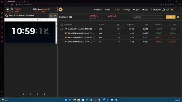Launch Brave browser from the taskbar
The height and width of the screenshot is (102, 182).
coord(99,100)
